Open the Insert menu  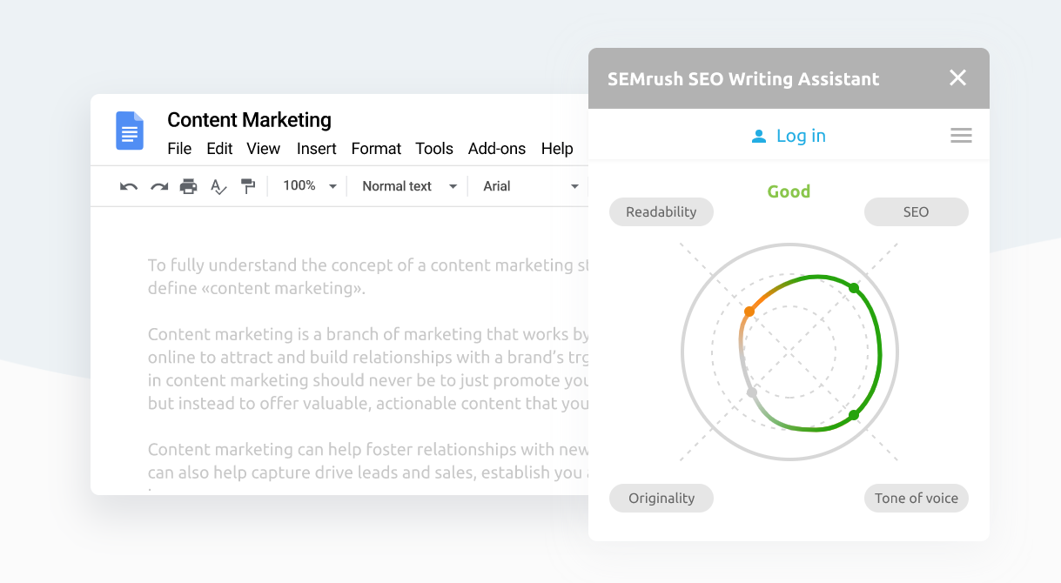[316, 149]
